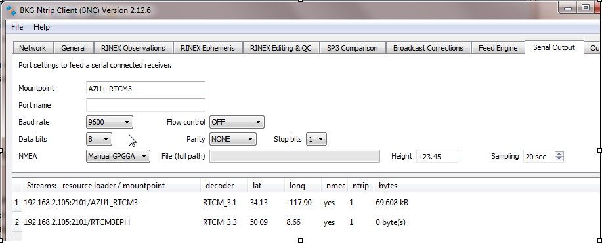
Task: Open the Help menu
Action: [41, 27]
